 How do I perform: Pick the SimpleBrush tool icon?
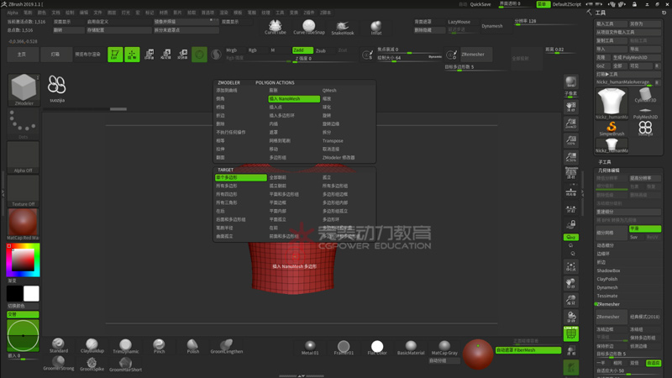tap(612, 128)
